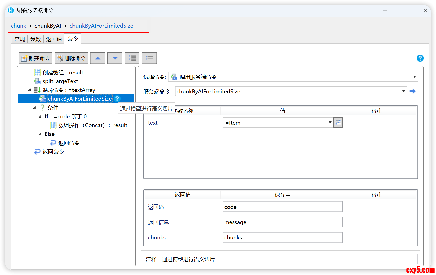Click the move command down arrow button
This screenshot has width=436, height=275.
pyautogui.click(x=115, y=58)
